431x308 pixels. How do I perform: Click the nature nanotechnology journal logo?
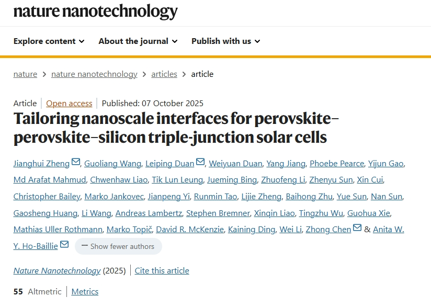(x=95, y=11)
